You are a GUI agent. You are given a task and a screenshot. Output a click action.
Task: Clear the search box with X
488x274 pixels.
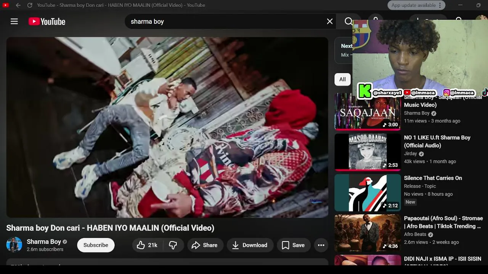pyautogui.click(x=330, y=22)
